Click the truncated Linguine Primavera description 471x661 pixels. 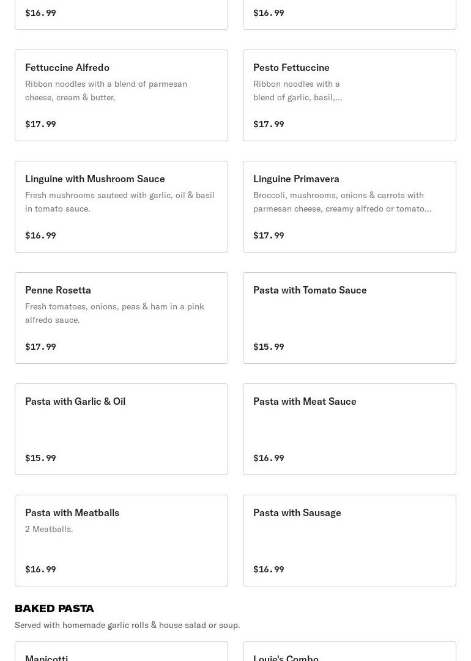coord(342,202)
